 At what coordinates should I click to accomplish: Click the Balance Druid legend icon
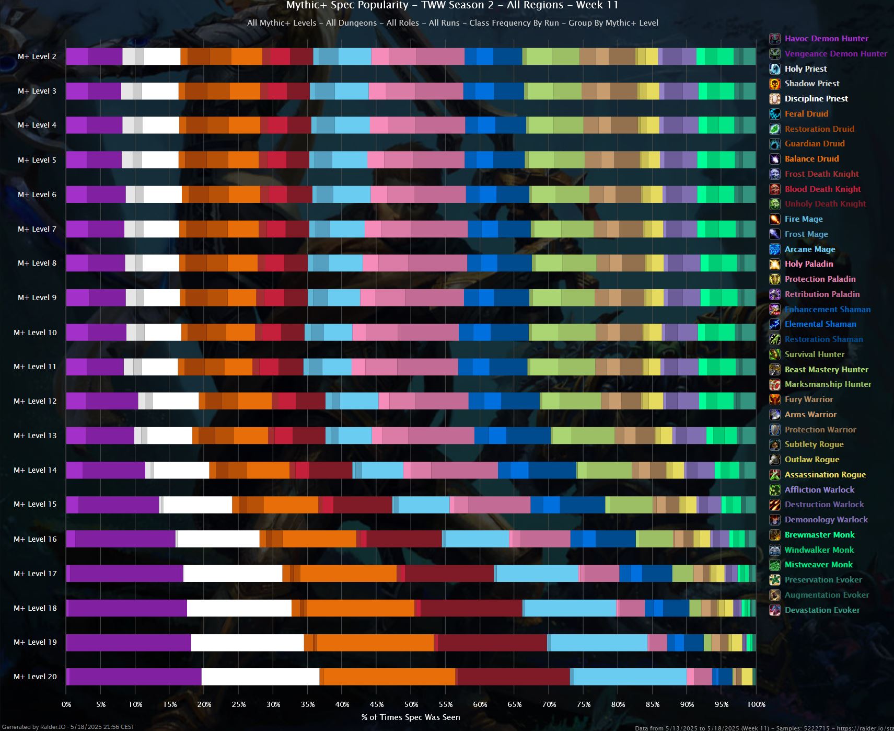click(x=775, y=159)
